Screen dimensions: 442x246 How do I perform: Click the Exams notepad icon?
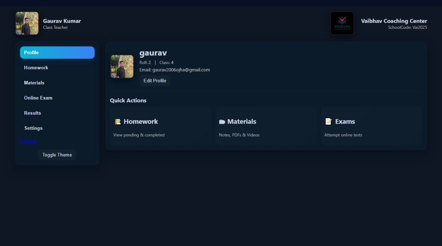click(328, 122)
